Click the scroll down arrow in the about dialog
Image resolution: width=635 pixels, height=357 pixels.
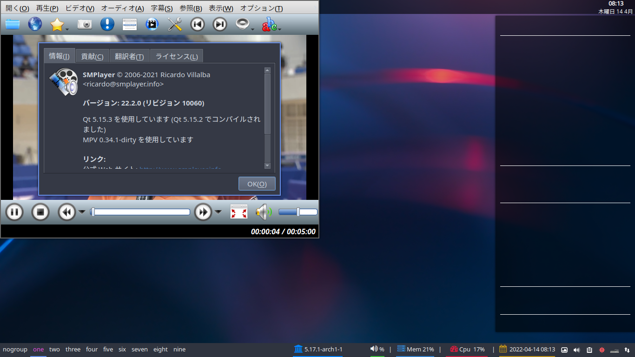pos(267,165)
